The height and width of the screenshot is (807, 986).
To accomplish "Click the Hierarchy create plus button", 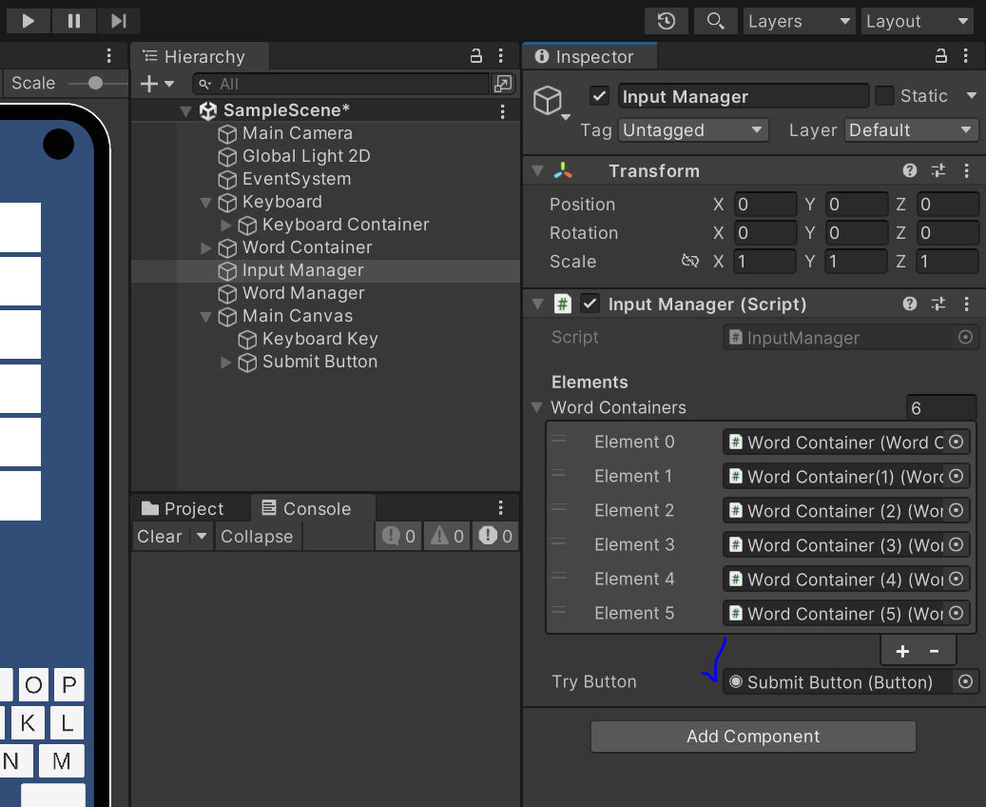I will click(149, 84).
